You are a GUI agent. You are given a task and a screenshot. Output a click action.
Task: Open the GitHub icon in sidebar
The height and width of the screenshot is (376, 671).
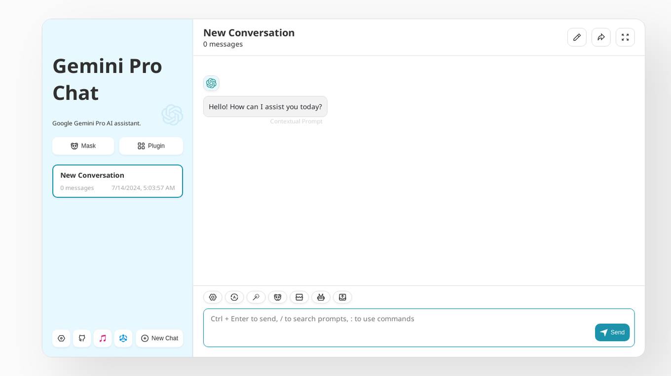pyautogui.click(x=82, y=339)
